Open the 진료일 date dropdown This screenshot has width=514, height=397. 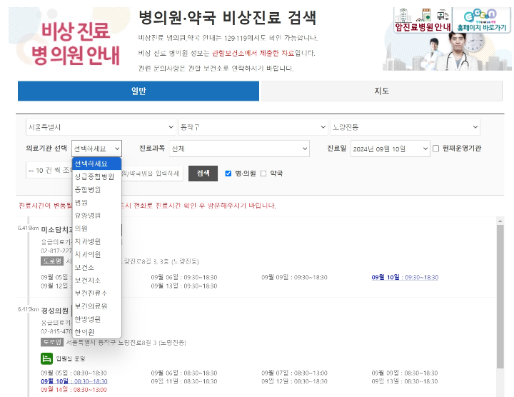point(390,149)
